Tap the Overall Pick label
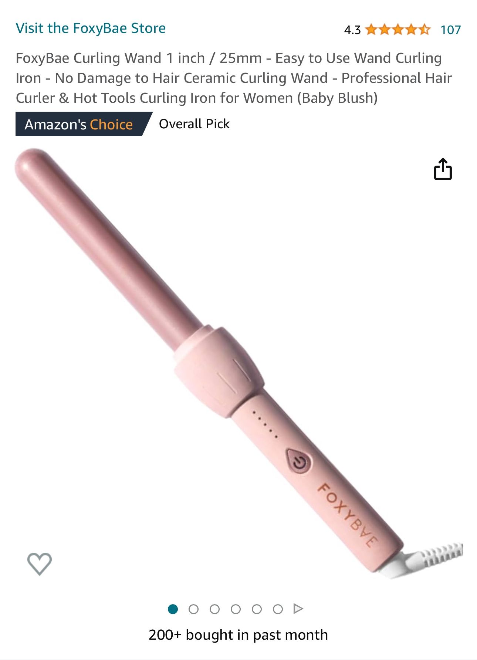 click(x=194, y=124)
